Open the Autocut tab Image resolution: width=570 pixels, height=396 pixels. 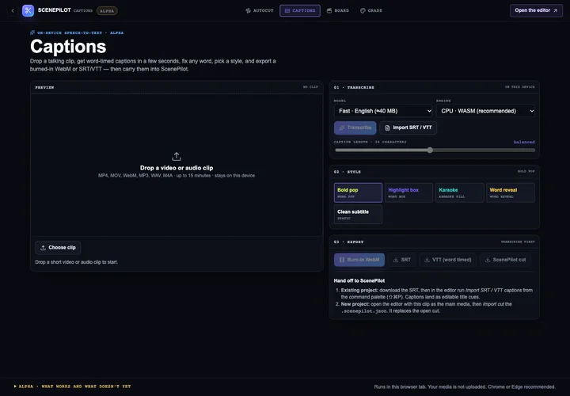259,10
